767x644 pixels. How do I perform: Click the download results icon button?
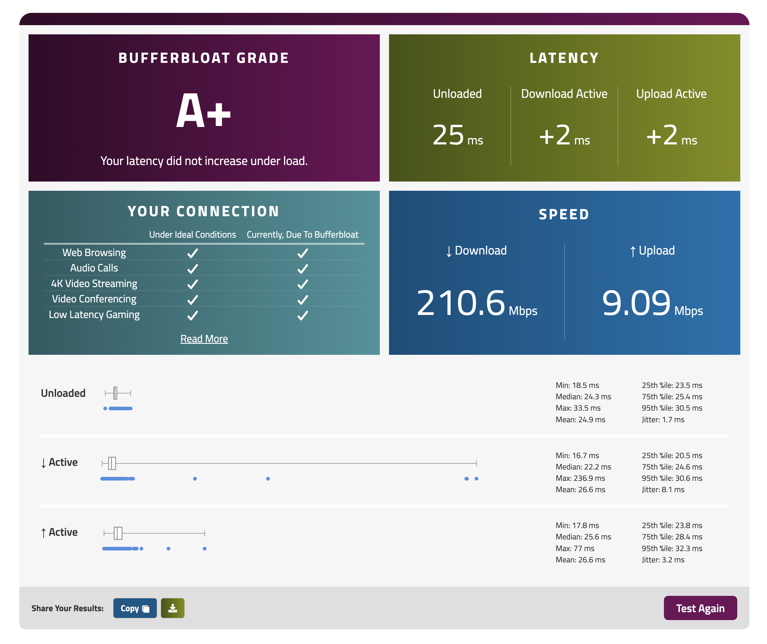[172, 608]
